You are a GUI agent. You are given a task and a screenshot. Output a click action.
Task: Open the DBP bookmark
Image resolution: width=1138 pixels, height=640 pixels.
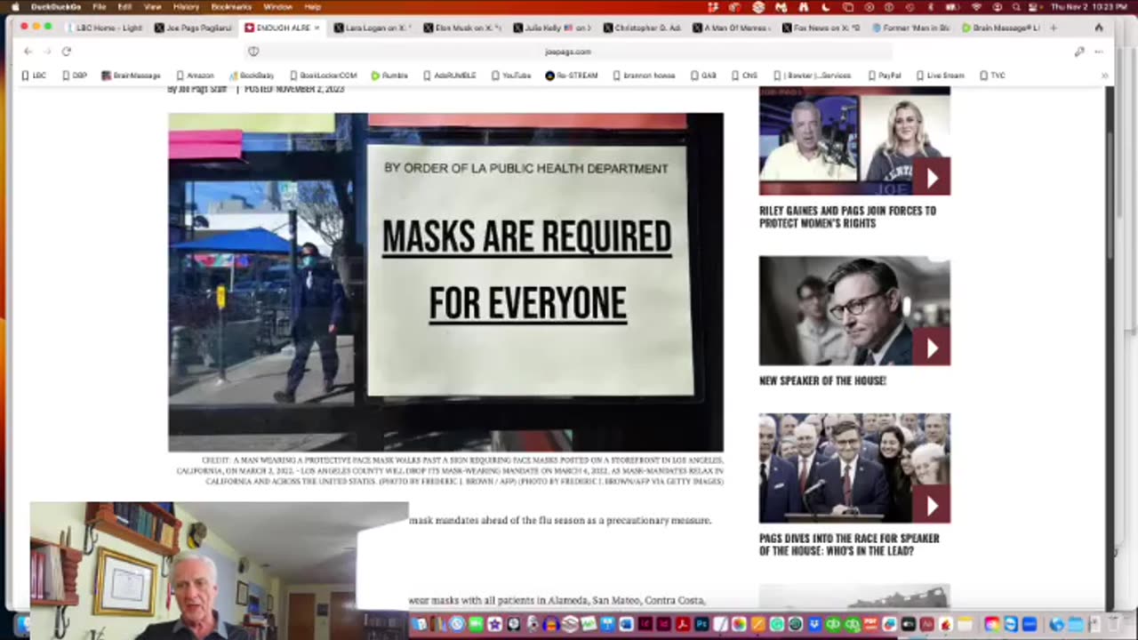click(75, 76)
